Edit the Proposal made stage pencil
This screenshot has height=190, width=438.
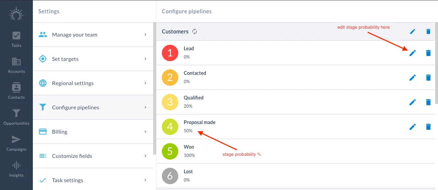pyautogui.click(x=413, y=127)
